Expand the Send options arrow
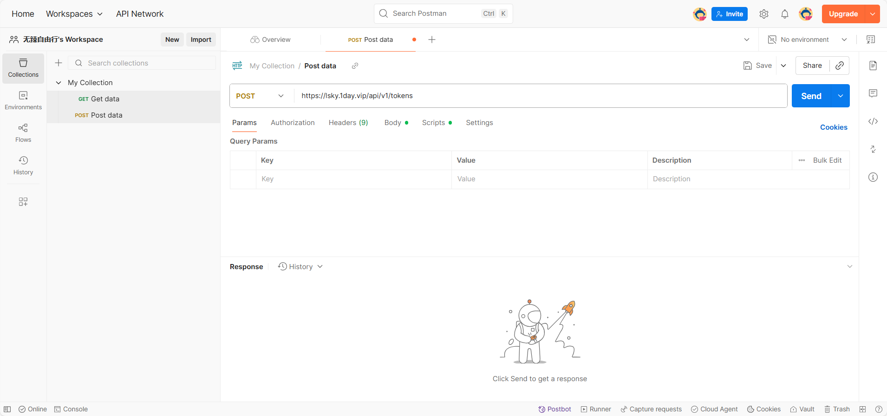The height and width of the screenshot is (416, 887). pyautogui.click(x=840, y=96)
